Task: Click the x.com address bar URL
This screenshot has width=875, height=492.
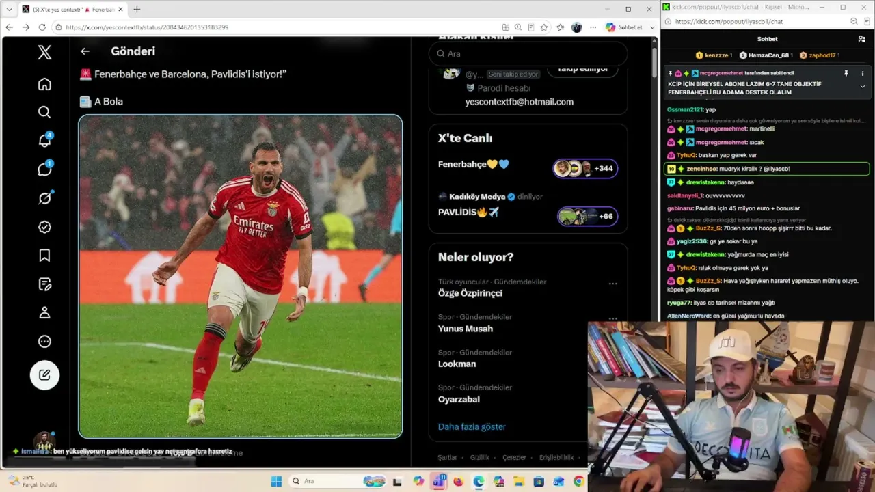Action: pos(147,27)
